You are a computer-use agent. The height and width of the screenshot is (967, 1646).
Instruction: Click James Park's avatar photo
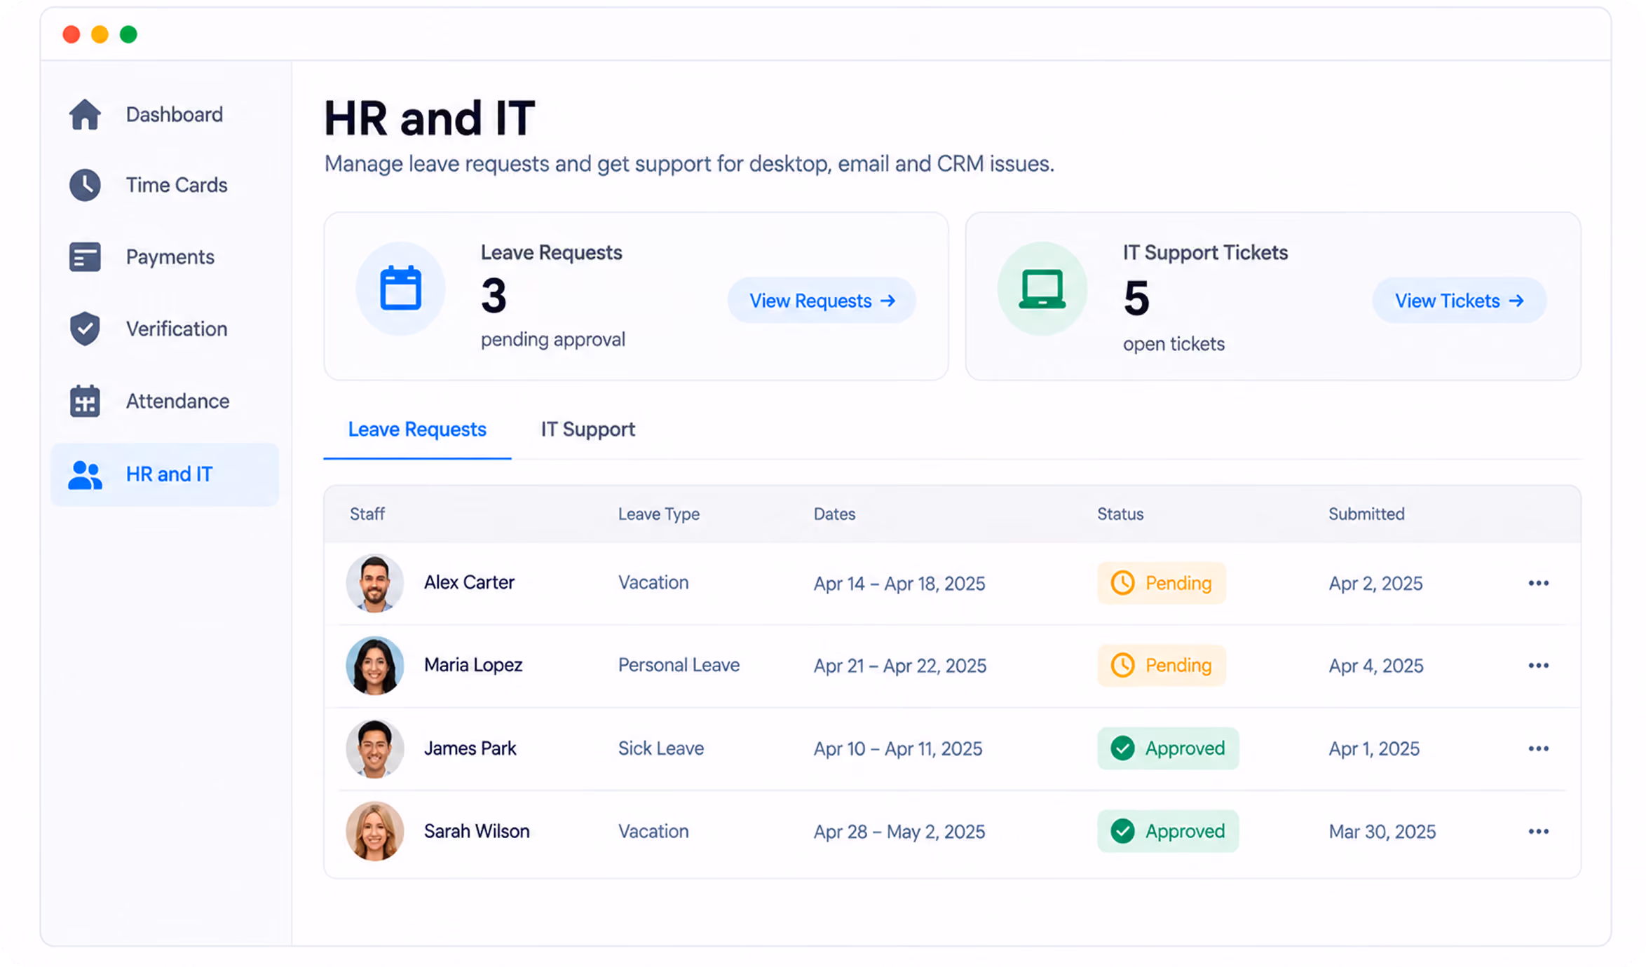[374, 749]
